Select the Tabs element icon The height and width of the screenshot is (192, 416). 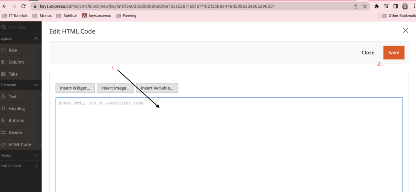[4, 74]
